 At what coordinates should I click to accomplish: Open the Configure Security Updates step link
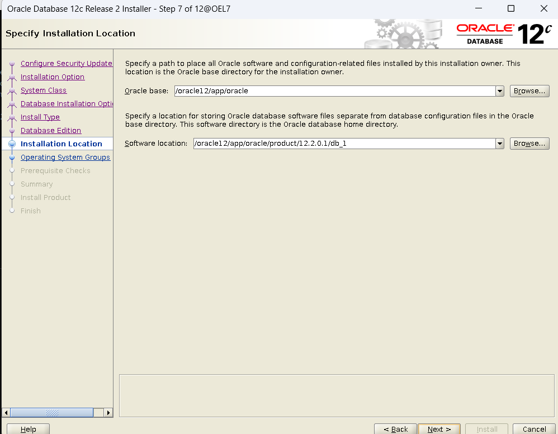click(x=67, y=63)
